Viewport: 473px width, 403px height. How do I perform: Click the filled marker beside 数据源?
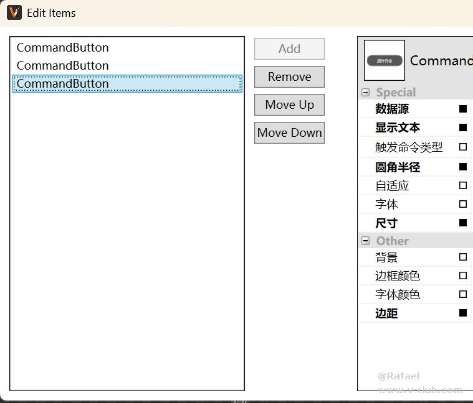(x=463, y=109)
